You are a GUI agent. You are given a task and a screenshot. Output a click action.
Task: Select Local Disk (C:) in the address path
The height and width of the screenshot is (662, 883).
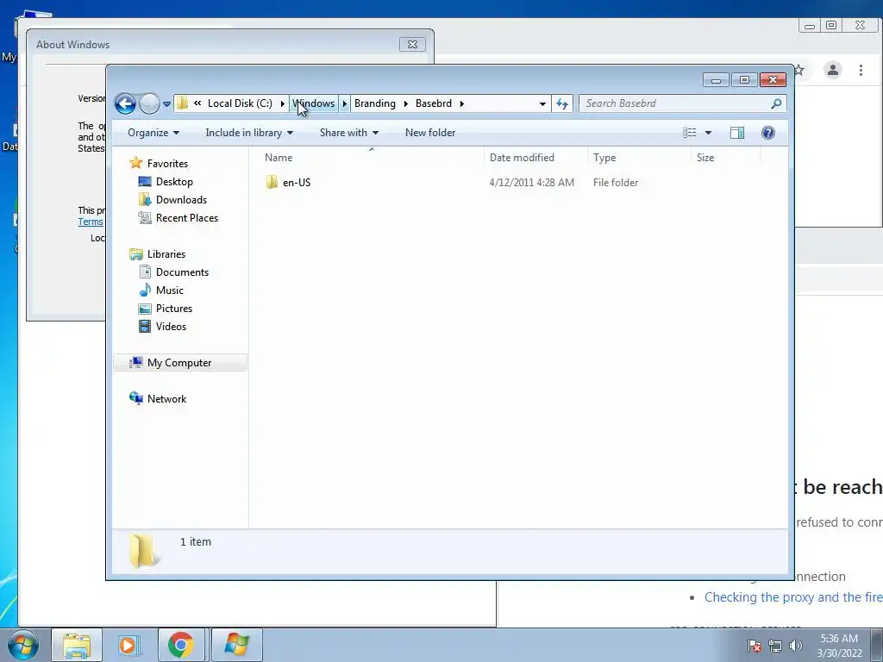(240, 103)
